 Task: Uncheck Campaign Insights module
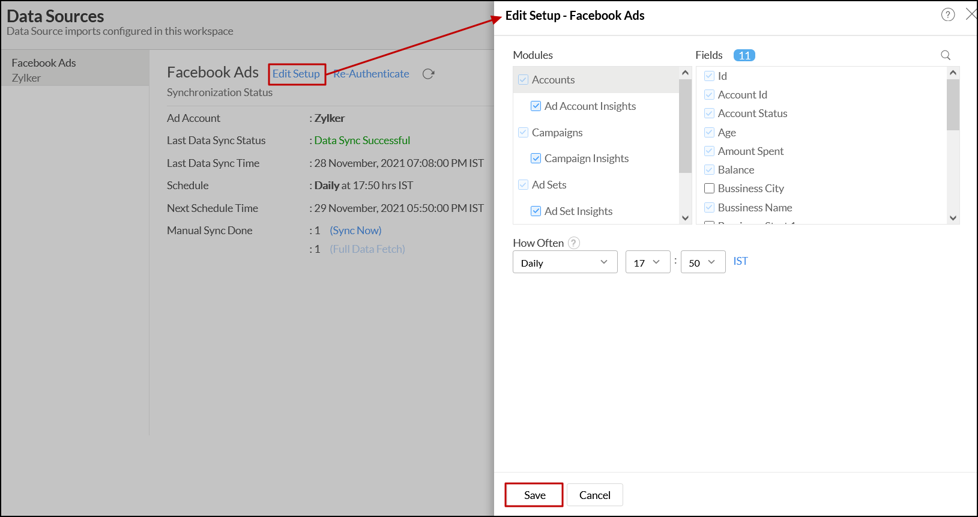[x=536, y=159]
